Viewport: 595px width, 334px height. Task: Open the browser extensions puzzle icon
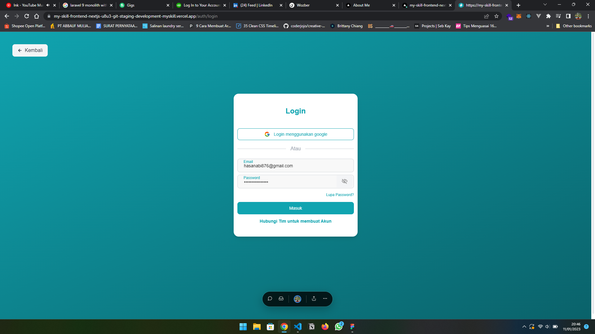pyautogui.click(x=548, y=16)
